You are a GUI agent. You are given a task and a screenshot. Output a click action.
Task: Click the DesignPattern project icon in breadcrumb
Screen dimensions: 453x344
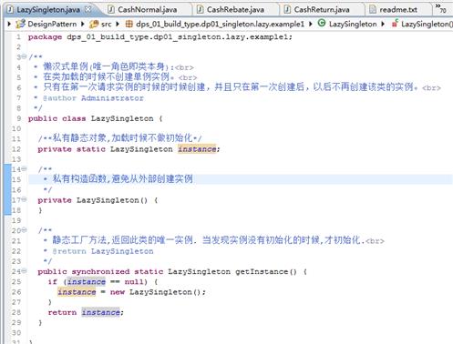[20, 24]
